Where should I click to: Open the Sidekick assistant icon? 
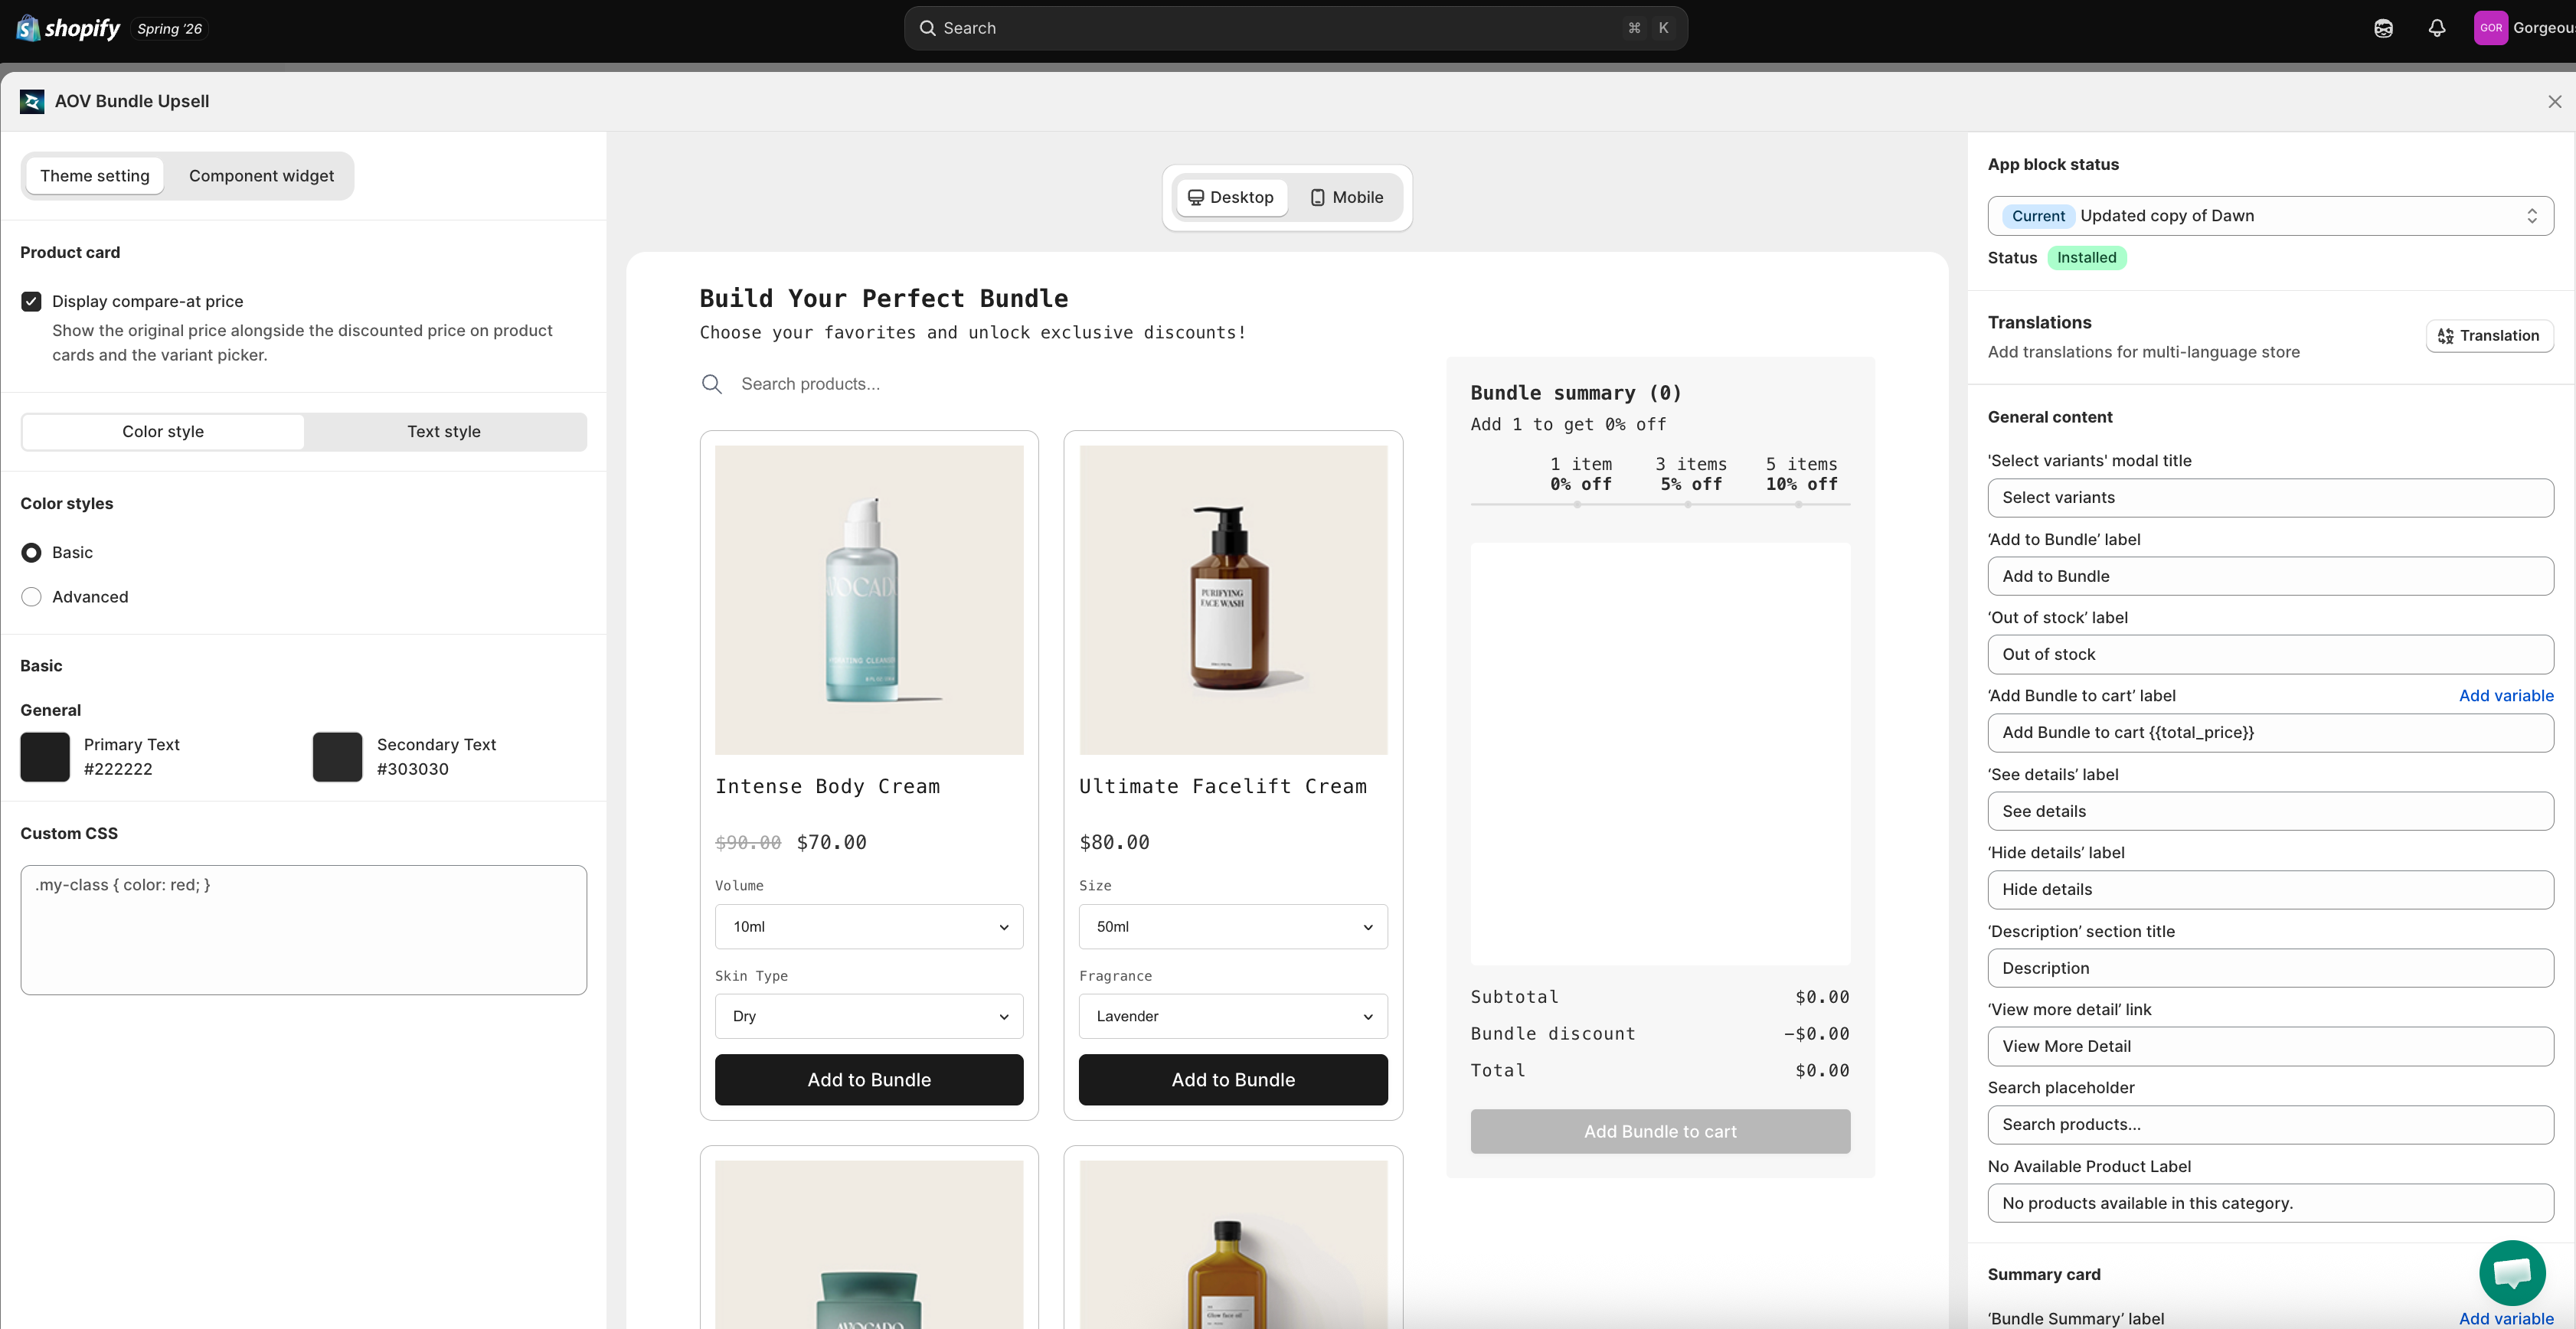coord(2383,28)
